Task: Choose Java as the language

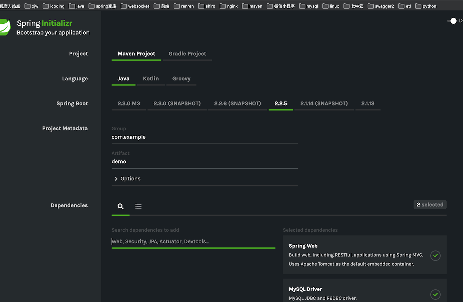Action: click(124, 78)
